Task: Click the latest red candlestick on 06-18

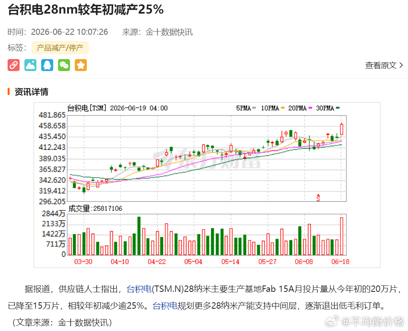Action: 342,129
